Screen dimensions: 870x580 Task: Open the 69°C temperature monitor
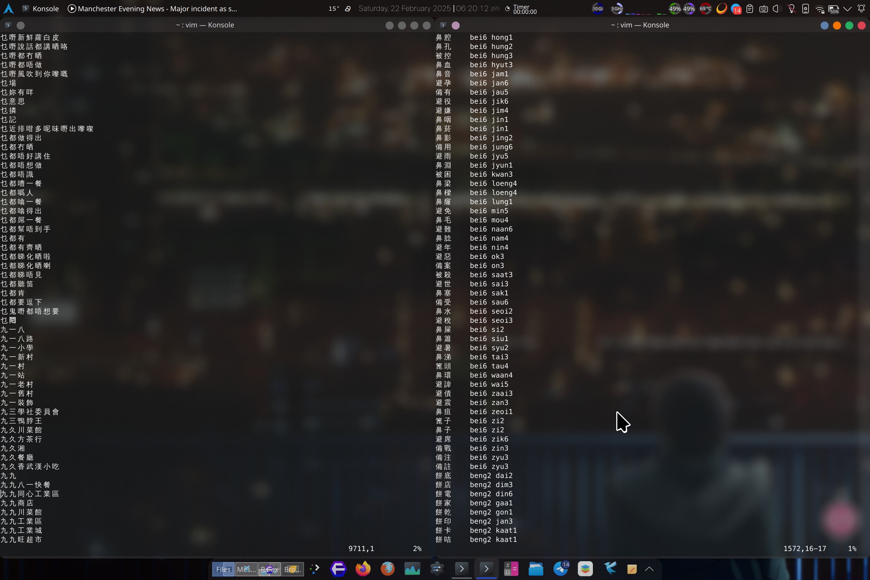(705, 9)
